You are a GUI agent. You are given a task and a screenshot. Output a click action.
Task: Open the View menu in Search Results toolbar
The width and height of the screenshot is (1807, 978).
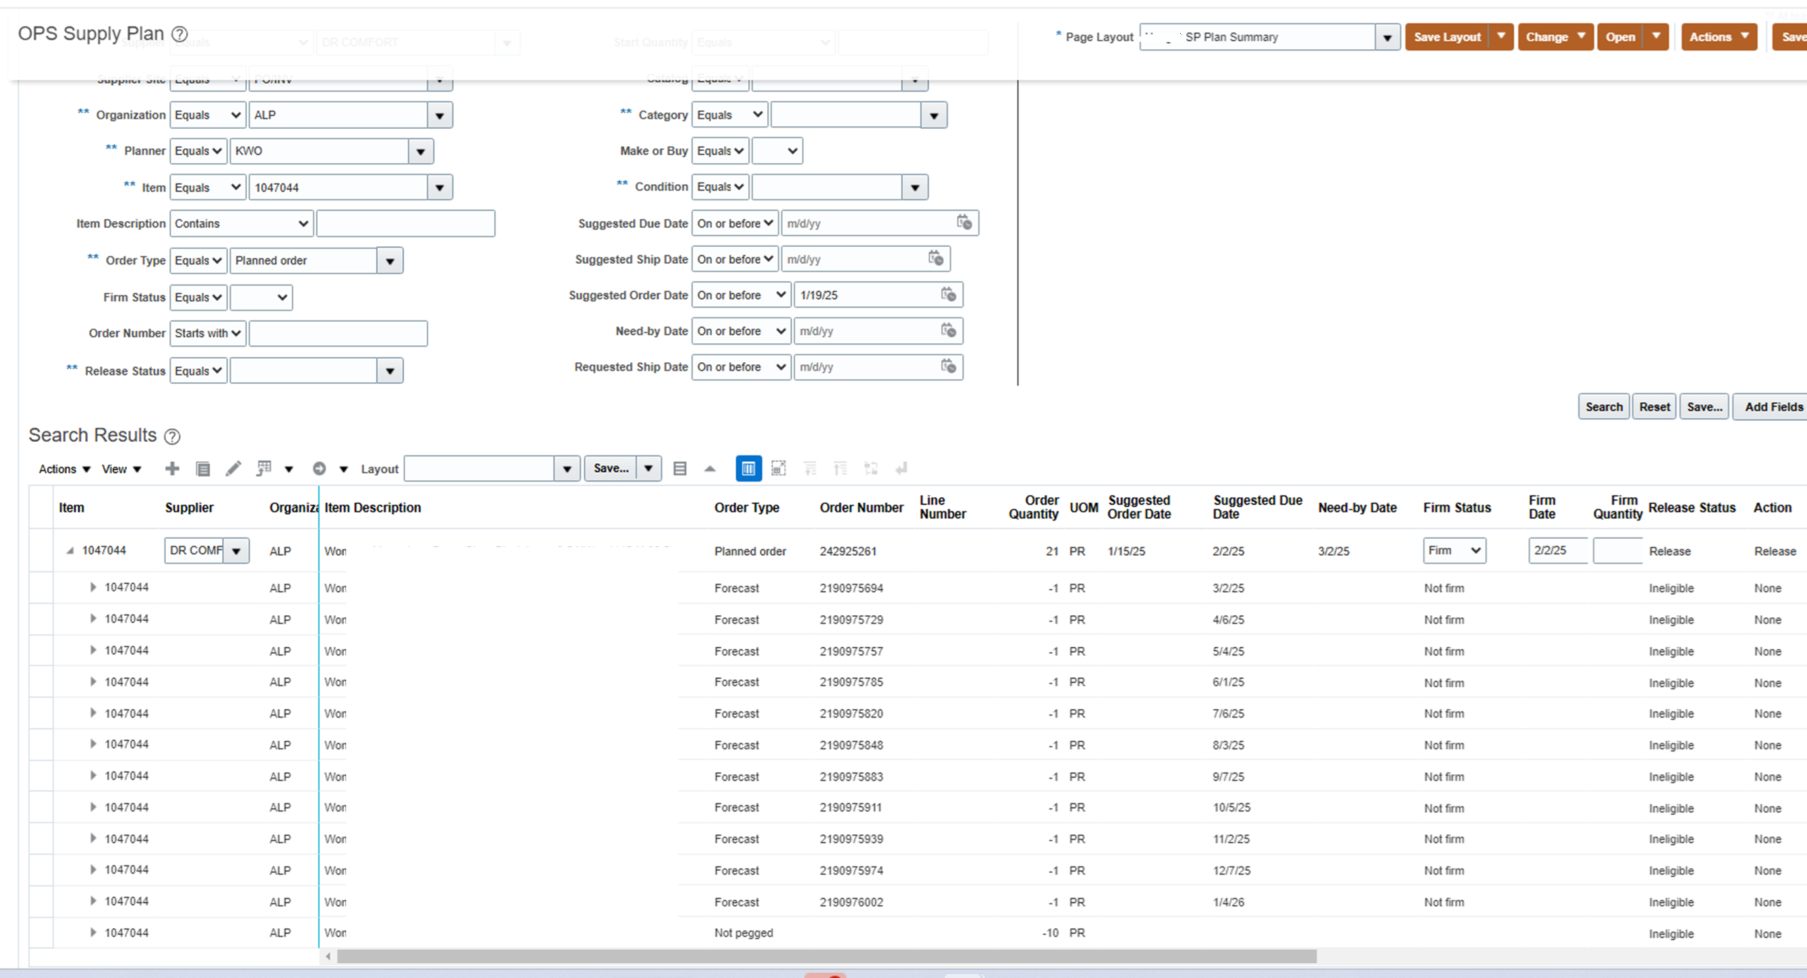[x=122, y=469]
